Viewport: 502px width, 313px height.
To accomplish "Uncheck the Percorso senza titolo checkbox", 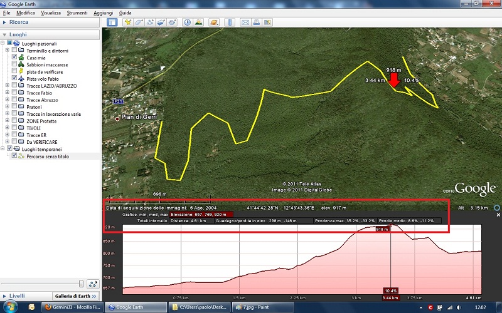I will (14, 155).
